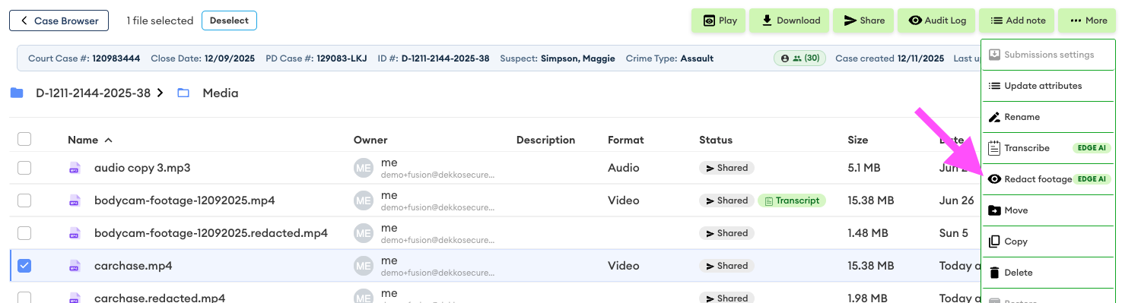Click Shared status of bodycam-footage-12092025.redacted.mp4

tap(727, 233)
